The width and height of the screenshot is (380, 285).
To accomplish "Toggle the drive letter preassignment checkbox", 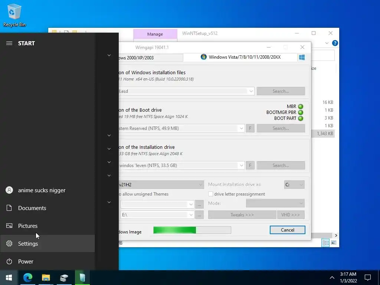I will pyautogui.click(x=211, y=194).
